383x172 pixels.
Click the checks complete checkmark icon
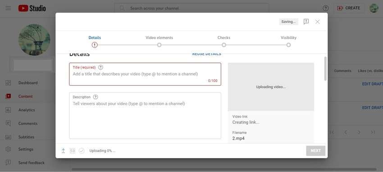pos(82,151)
